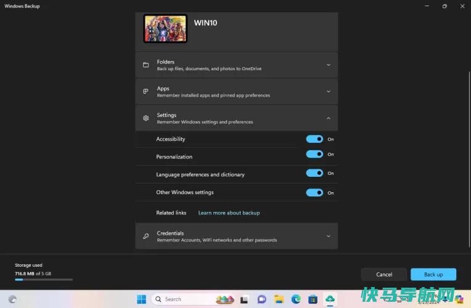The image size is (471, 308).
Task: Click the Back up button
Action: [x=433, y=274]
